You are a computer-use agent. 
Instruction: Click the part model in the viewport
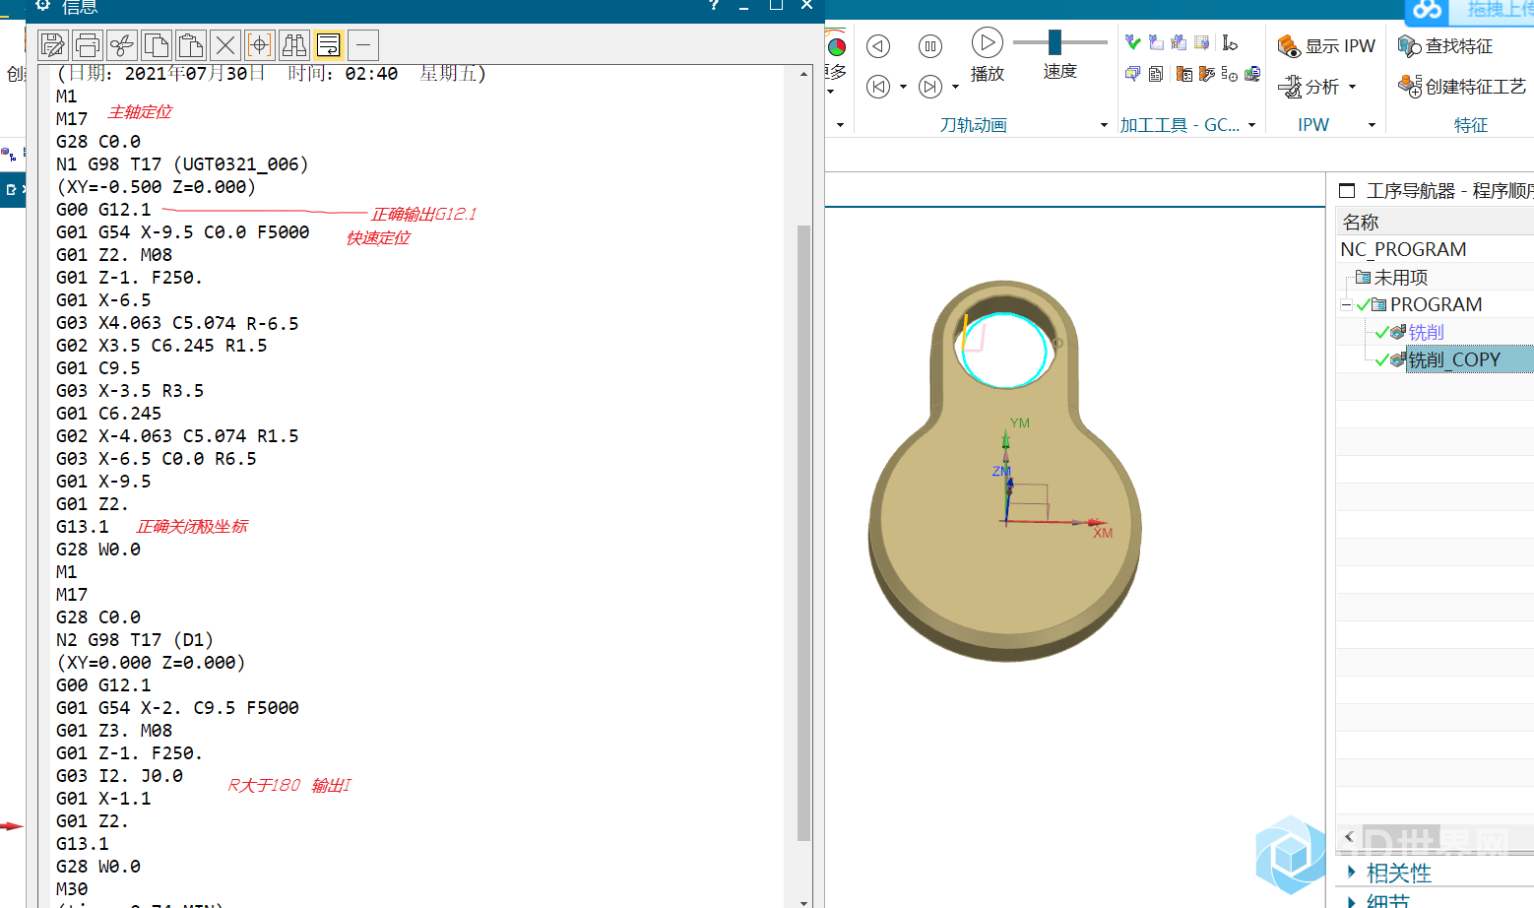coord(1004,473)
